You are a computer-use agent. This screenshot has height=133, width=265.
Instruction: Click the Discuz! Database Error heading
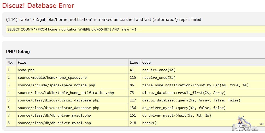[38, 5]
